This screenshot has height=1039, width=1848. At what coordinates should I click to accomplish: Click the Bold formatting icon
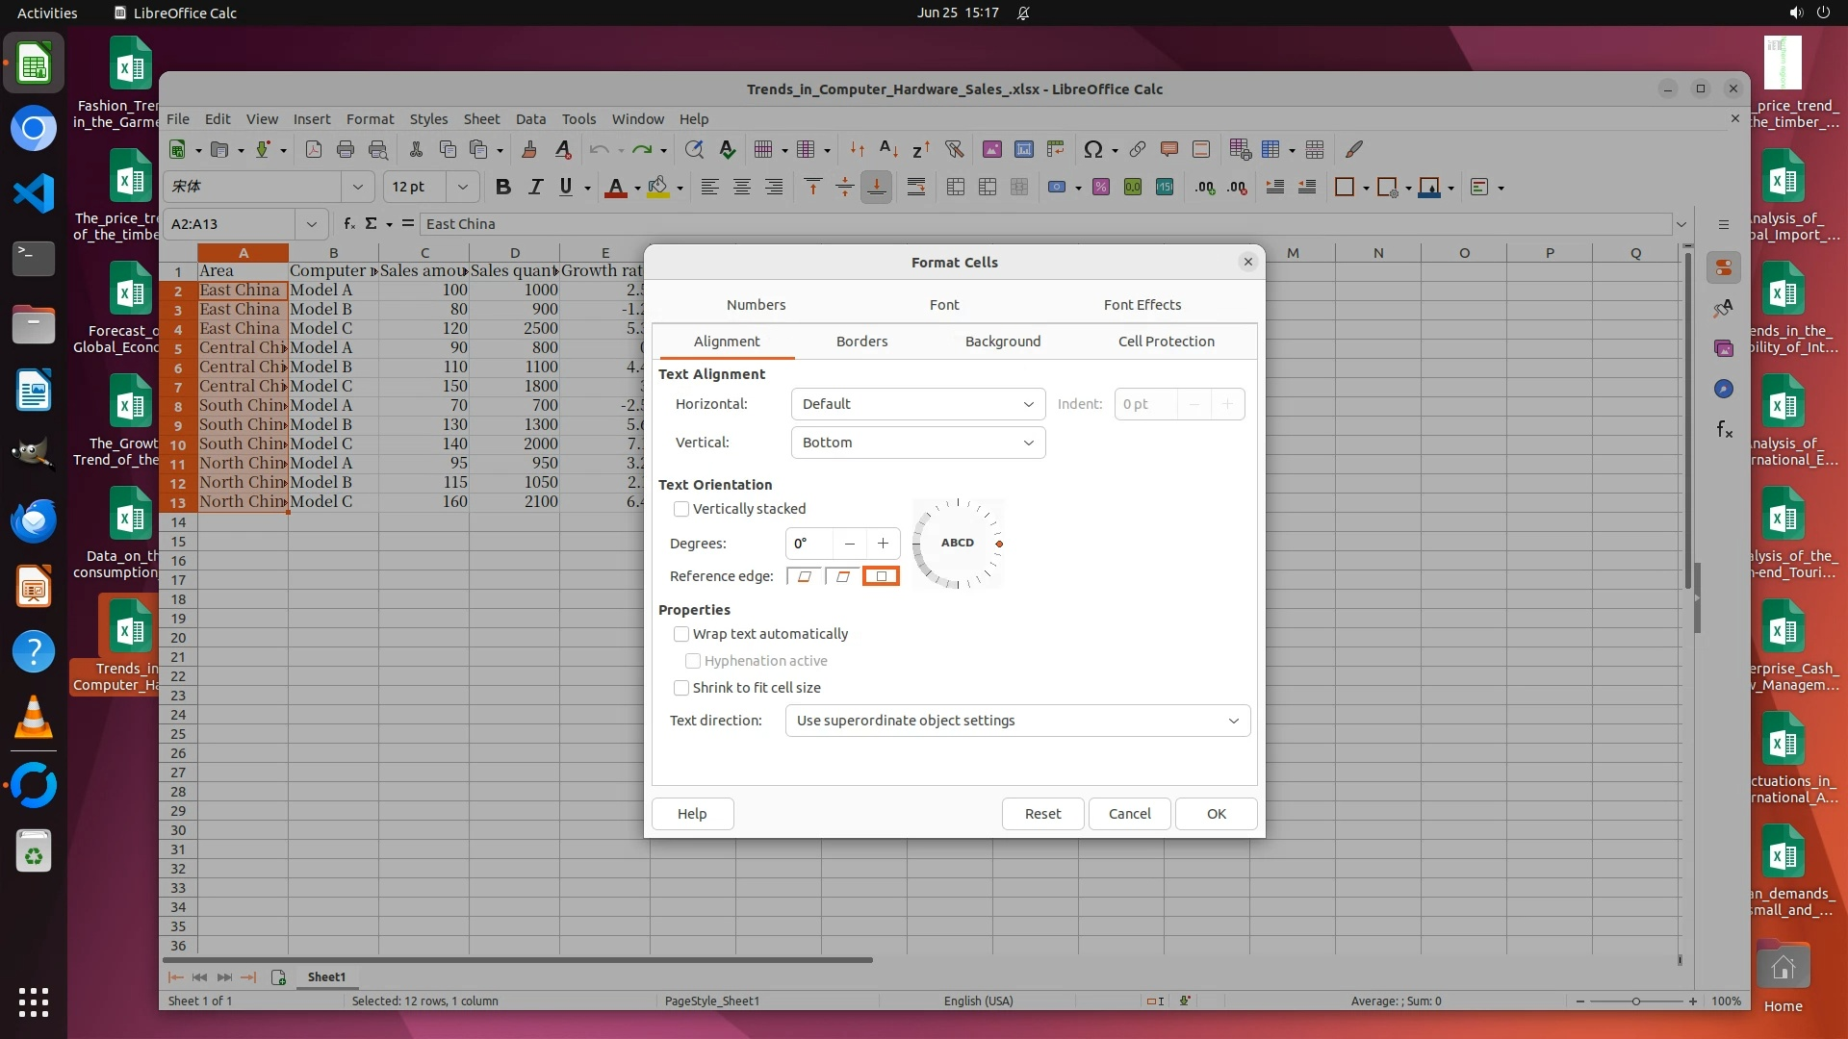502,188
